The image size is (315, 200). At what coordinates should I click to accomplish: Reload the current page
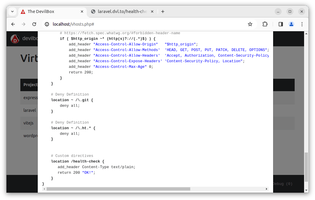coord(34,24)
